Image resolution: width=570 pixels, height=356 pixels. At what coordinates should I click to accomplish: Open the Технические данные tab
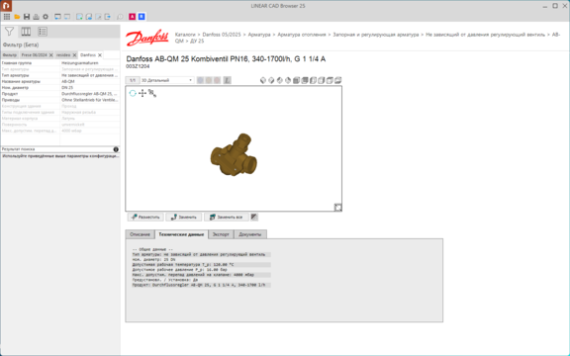point(181,234)
